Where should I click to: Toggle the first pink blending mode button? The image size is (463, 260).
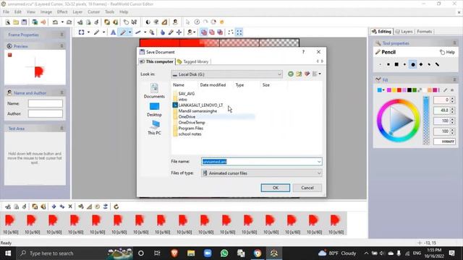pos(204,32)
